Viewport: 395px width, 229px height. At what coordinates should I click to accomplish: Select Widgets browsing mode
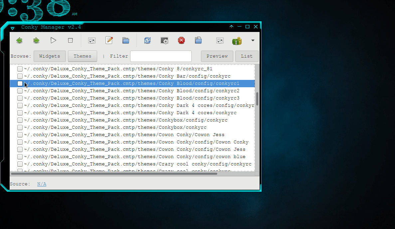point(49,56)
